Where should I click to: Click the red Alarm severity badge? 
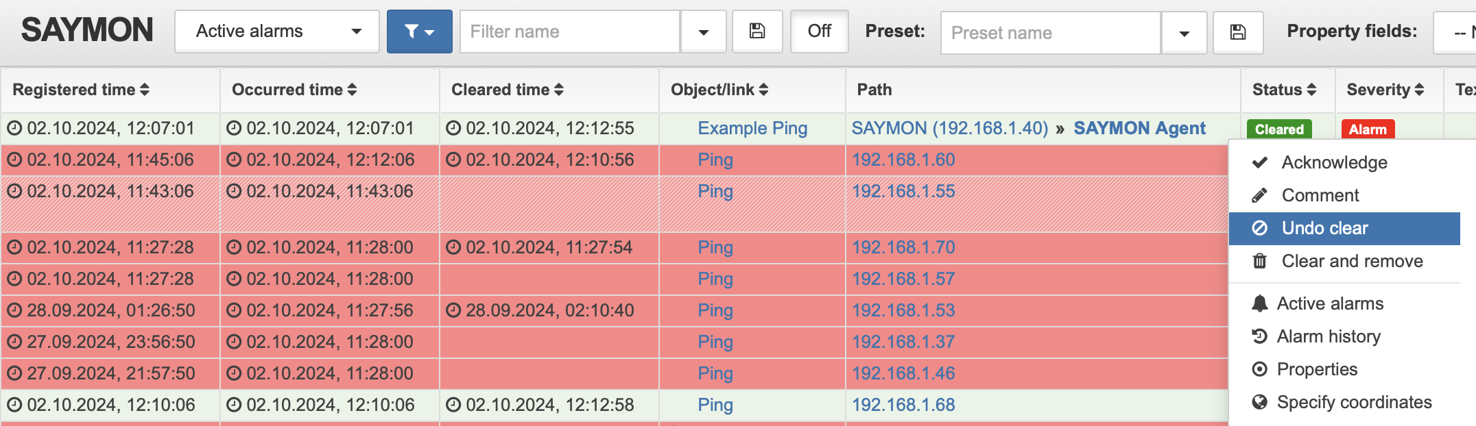point(1368,129)
